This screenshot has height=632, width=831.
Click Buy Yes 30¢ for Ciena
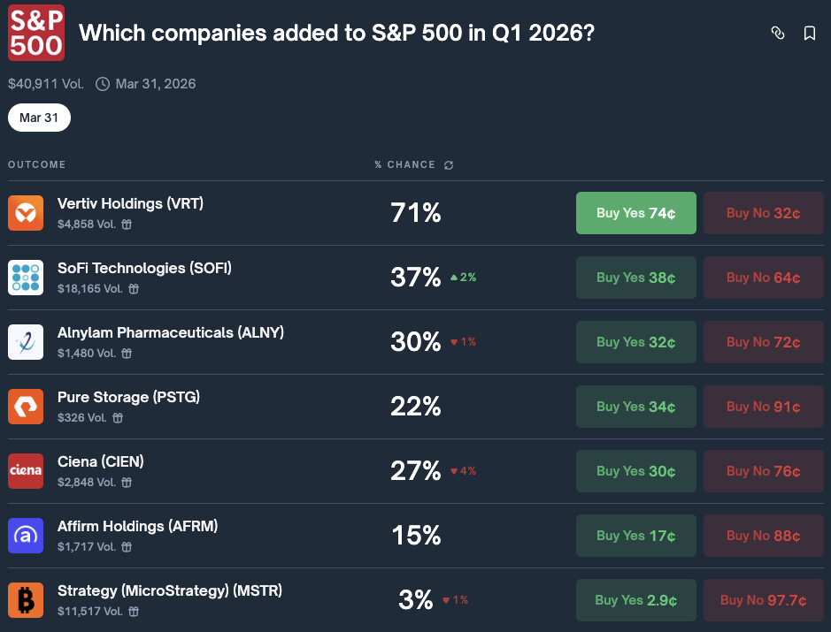pyautogui.click(x=635, y=471)
